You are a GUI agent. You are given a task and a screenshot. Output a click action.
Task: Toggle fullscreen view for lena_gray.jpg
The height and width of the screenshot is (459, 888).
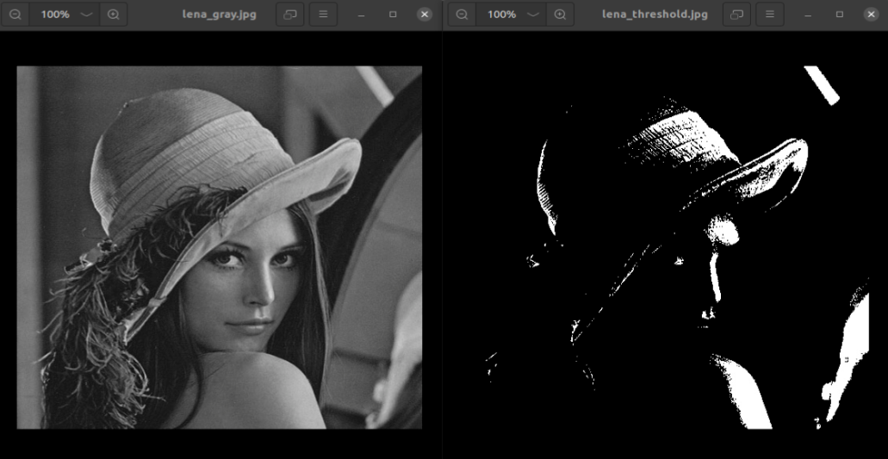[x=290, y=15]
